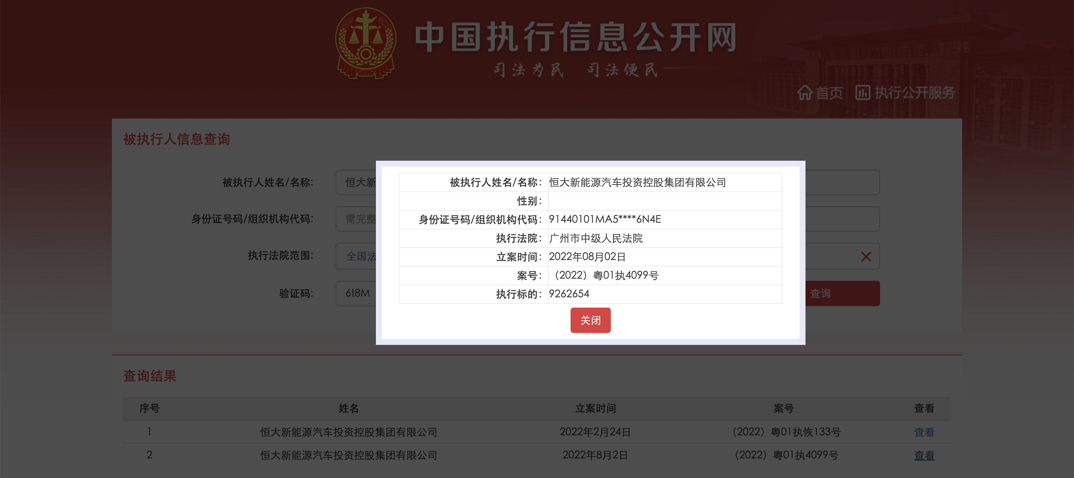Click the home icon beside 首页
Screen dimensions: 1074x478
click(805, 92)
